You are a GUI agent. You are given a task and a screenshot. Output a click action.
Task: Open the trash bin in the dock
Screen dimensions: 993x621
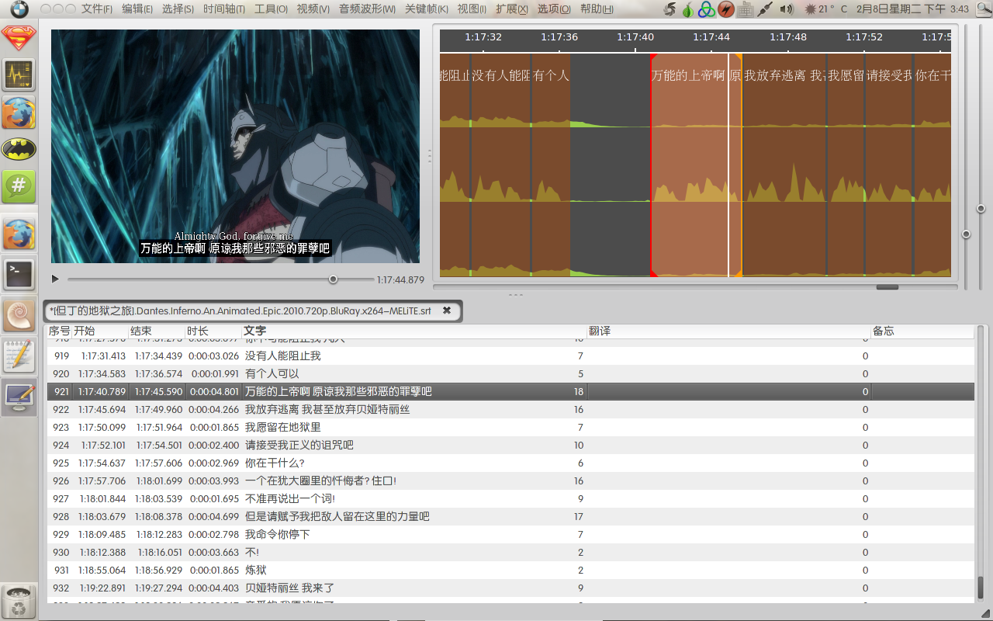(x=19, y=602)
